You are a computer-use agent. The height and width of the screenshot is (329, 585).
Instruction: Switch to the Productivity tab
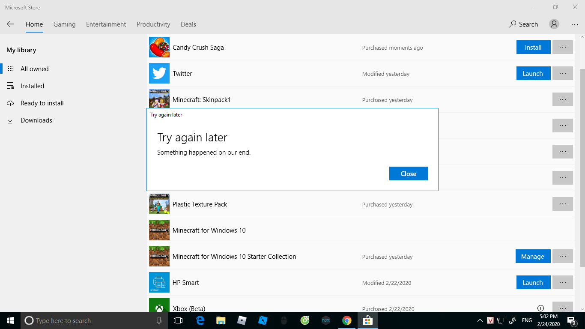point(153,24)
